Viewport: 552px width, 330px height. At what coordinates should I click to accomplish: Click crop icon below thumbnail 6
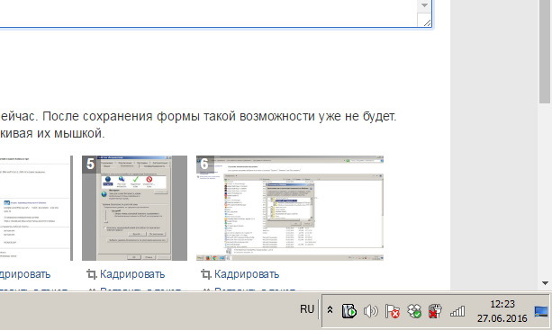[x=206, y=274]
